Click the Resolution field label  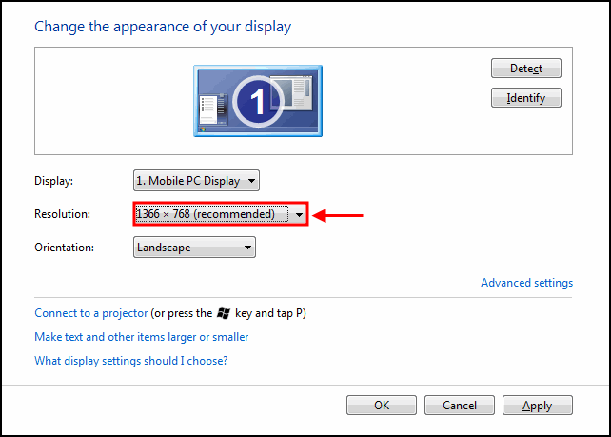coord(62,214)
